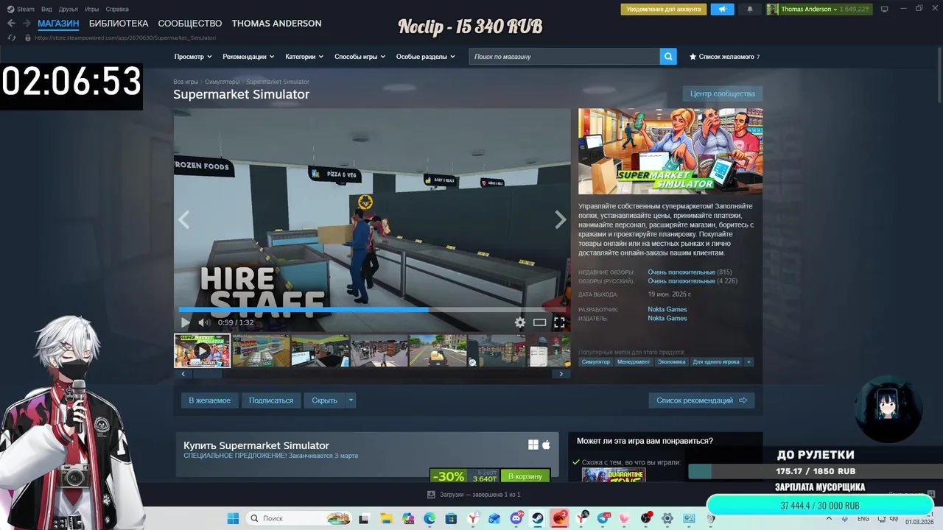Expand the Особые разделы dropdown
This screenshot has width=943, height=530.
click(x=426, y=57)
